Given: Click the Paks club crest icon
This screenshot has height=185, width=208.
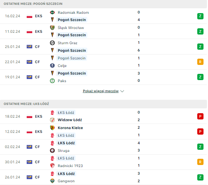Looking at the screenshot, I should [x=52, y=81].
